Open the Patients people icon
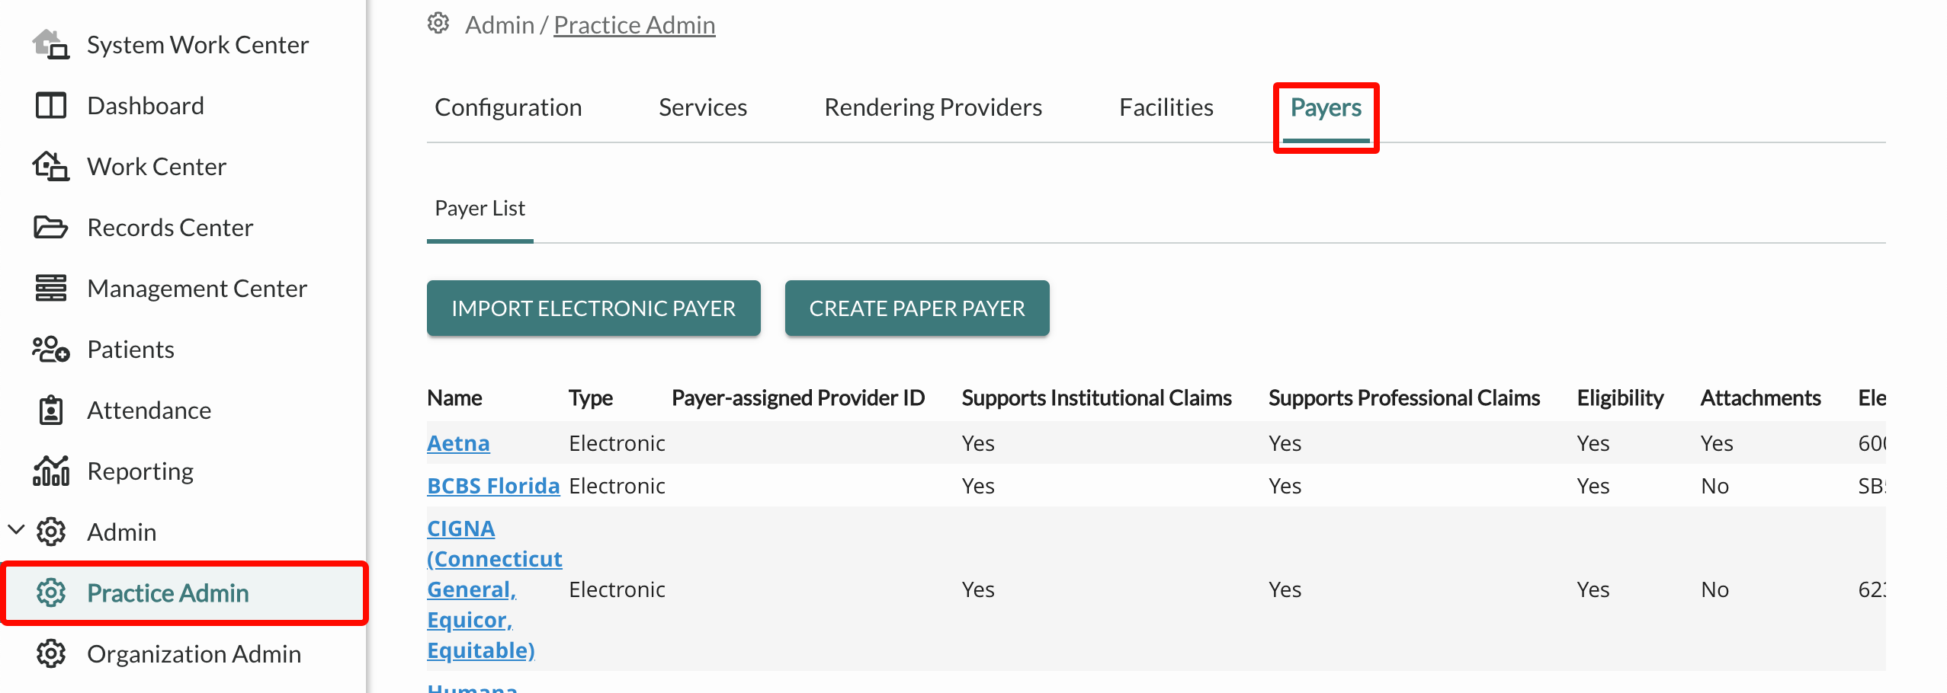Viewport: 1947px width, 693px height. coord(50,349)
